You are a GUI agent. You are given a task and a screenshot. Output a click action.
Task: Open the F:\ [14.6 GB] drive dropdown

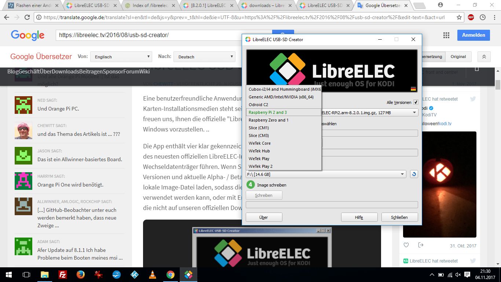tap(326, 174)
